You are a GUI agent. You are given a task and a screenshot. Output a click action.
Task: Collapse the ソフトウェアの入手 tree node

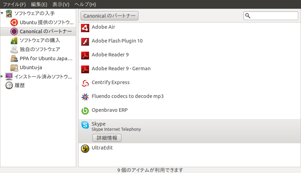(x=2, y=13)
